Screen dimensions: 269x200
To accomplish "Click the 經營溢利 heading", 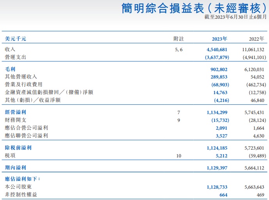I will 16,112.
